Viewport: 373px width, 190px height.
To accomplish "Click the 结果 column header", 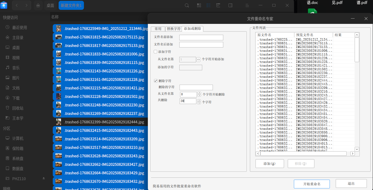I will [x=344, y=35].
